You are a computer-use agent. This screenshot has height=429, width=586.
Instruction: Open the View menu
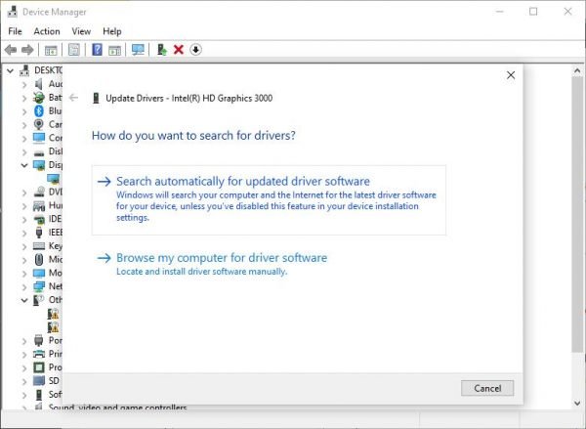point(81,31)
